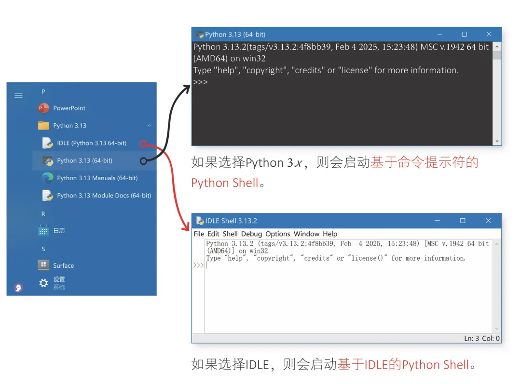Open the Help menu in IDLE
Image resolution: width=521 pixels, height=384 pixels.
pos(330,234)
